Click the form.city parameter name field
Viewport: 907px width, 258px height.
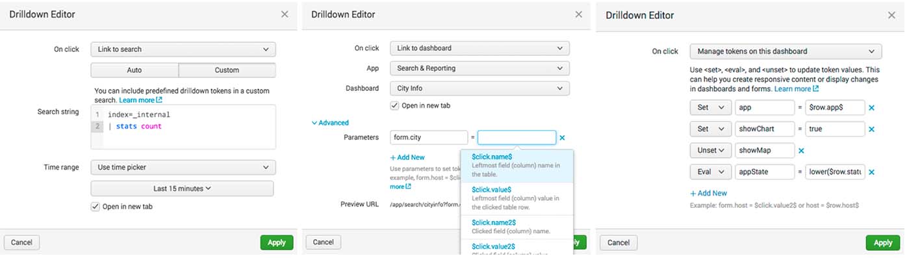pyautogui.click(x=429, y=138)
